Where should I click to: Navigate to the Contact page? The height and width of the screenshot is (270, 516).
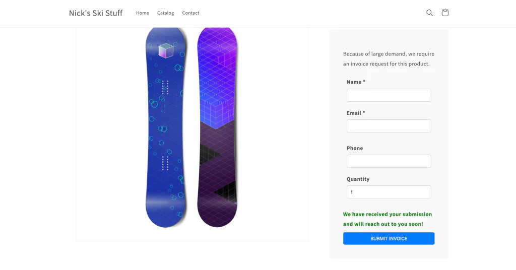(190, 13)
